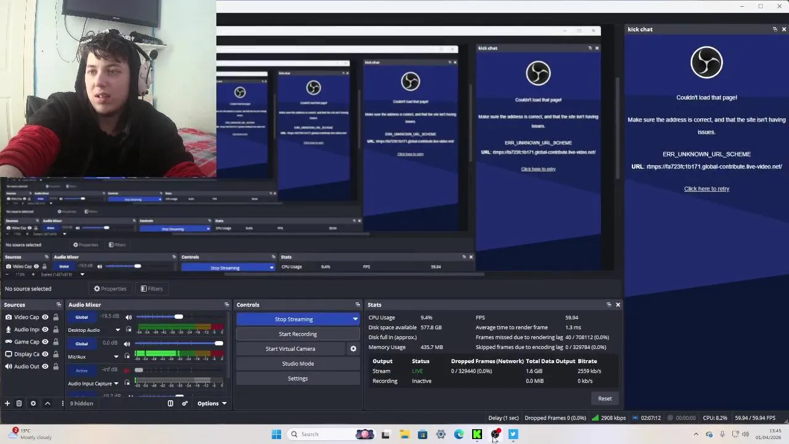Toggle Desktop Audio monitoring headphone icon
Viewport: 789px width, 444px height.
128,330
